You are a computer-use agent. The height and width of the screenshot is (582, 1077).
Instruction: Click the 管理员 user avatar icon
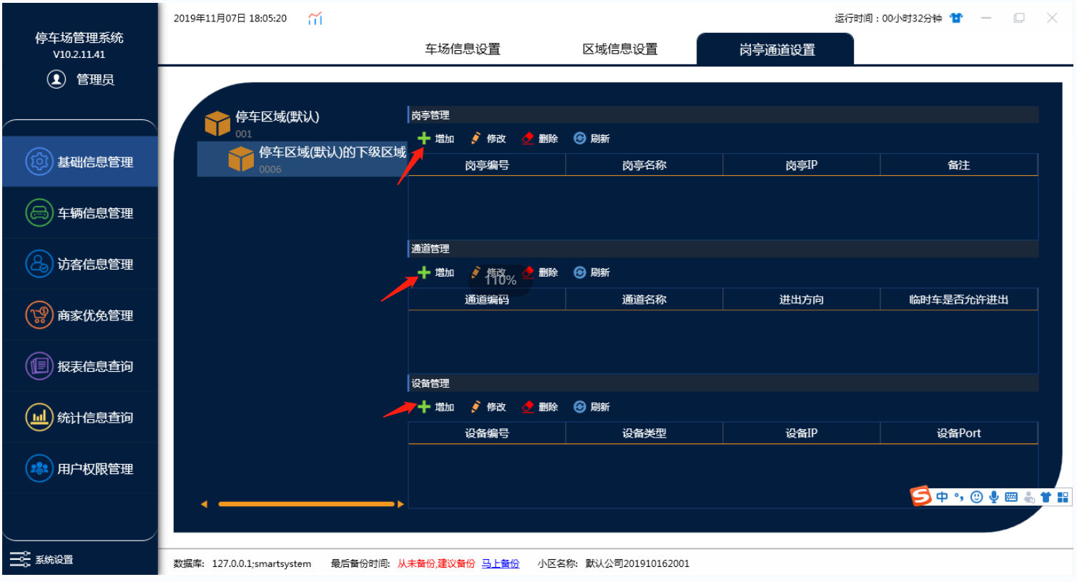click(x=56, y=79)
